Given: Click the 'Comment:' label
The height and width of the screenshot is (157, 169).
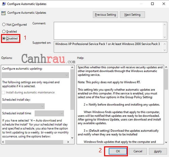Looking at the screenshot, I should pyautogui.click(x=39, y=23).
